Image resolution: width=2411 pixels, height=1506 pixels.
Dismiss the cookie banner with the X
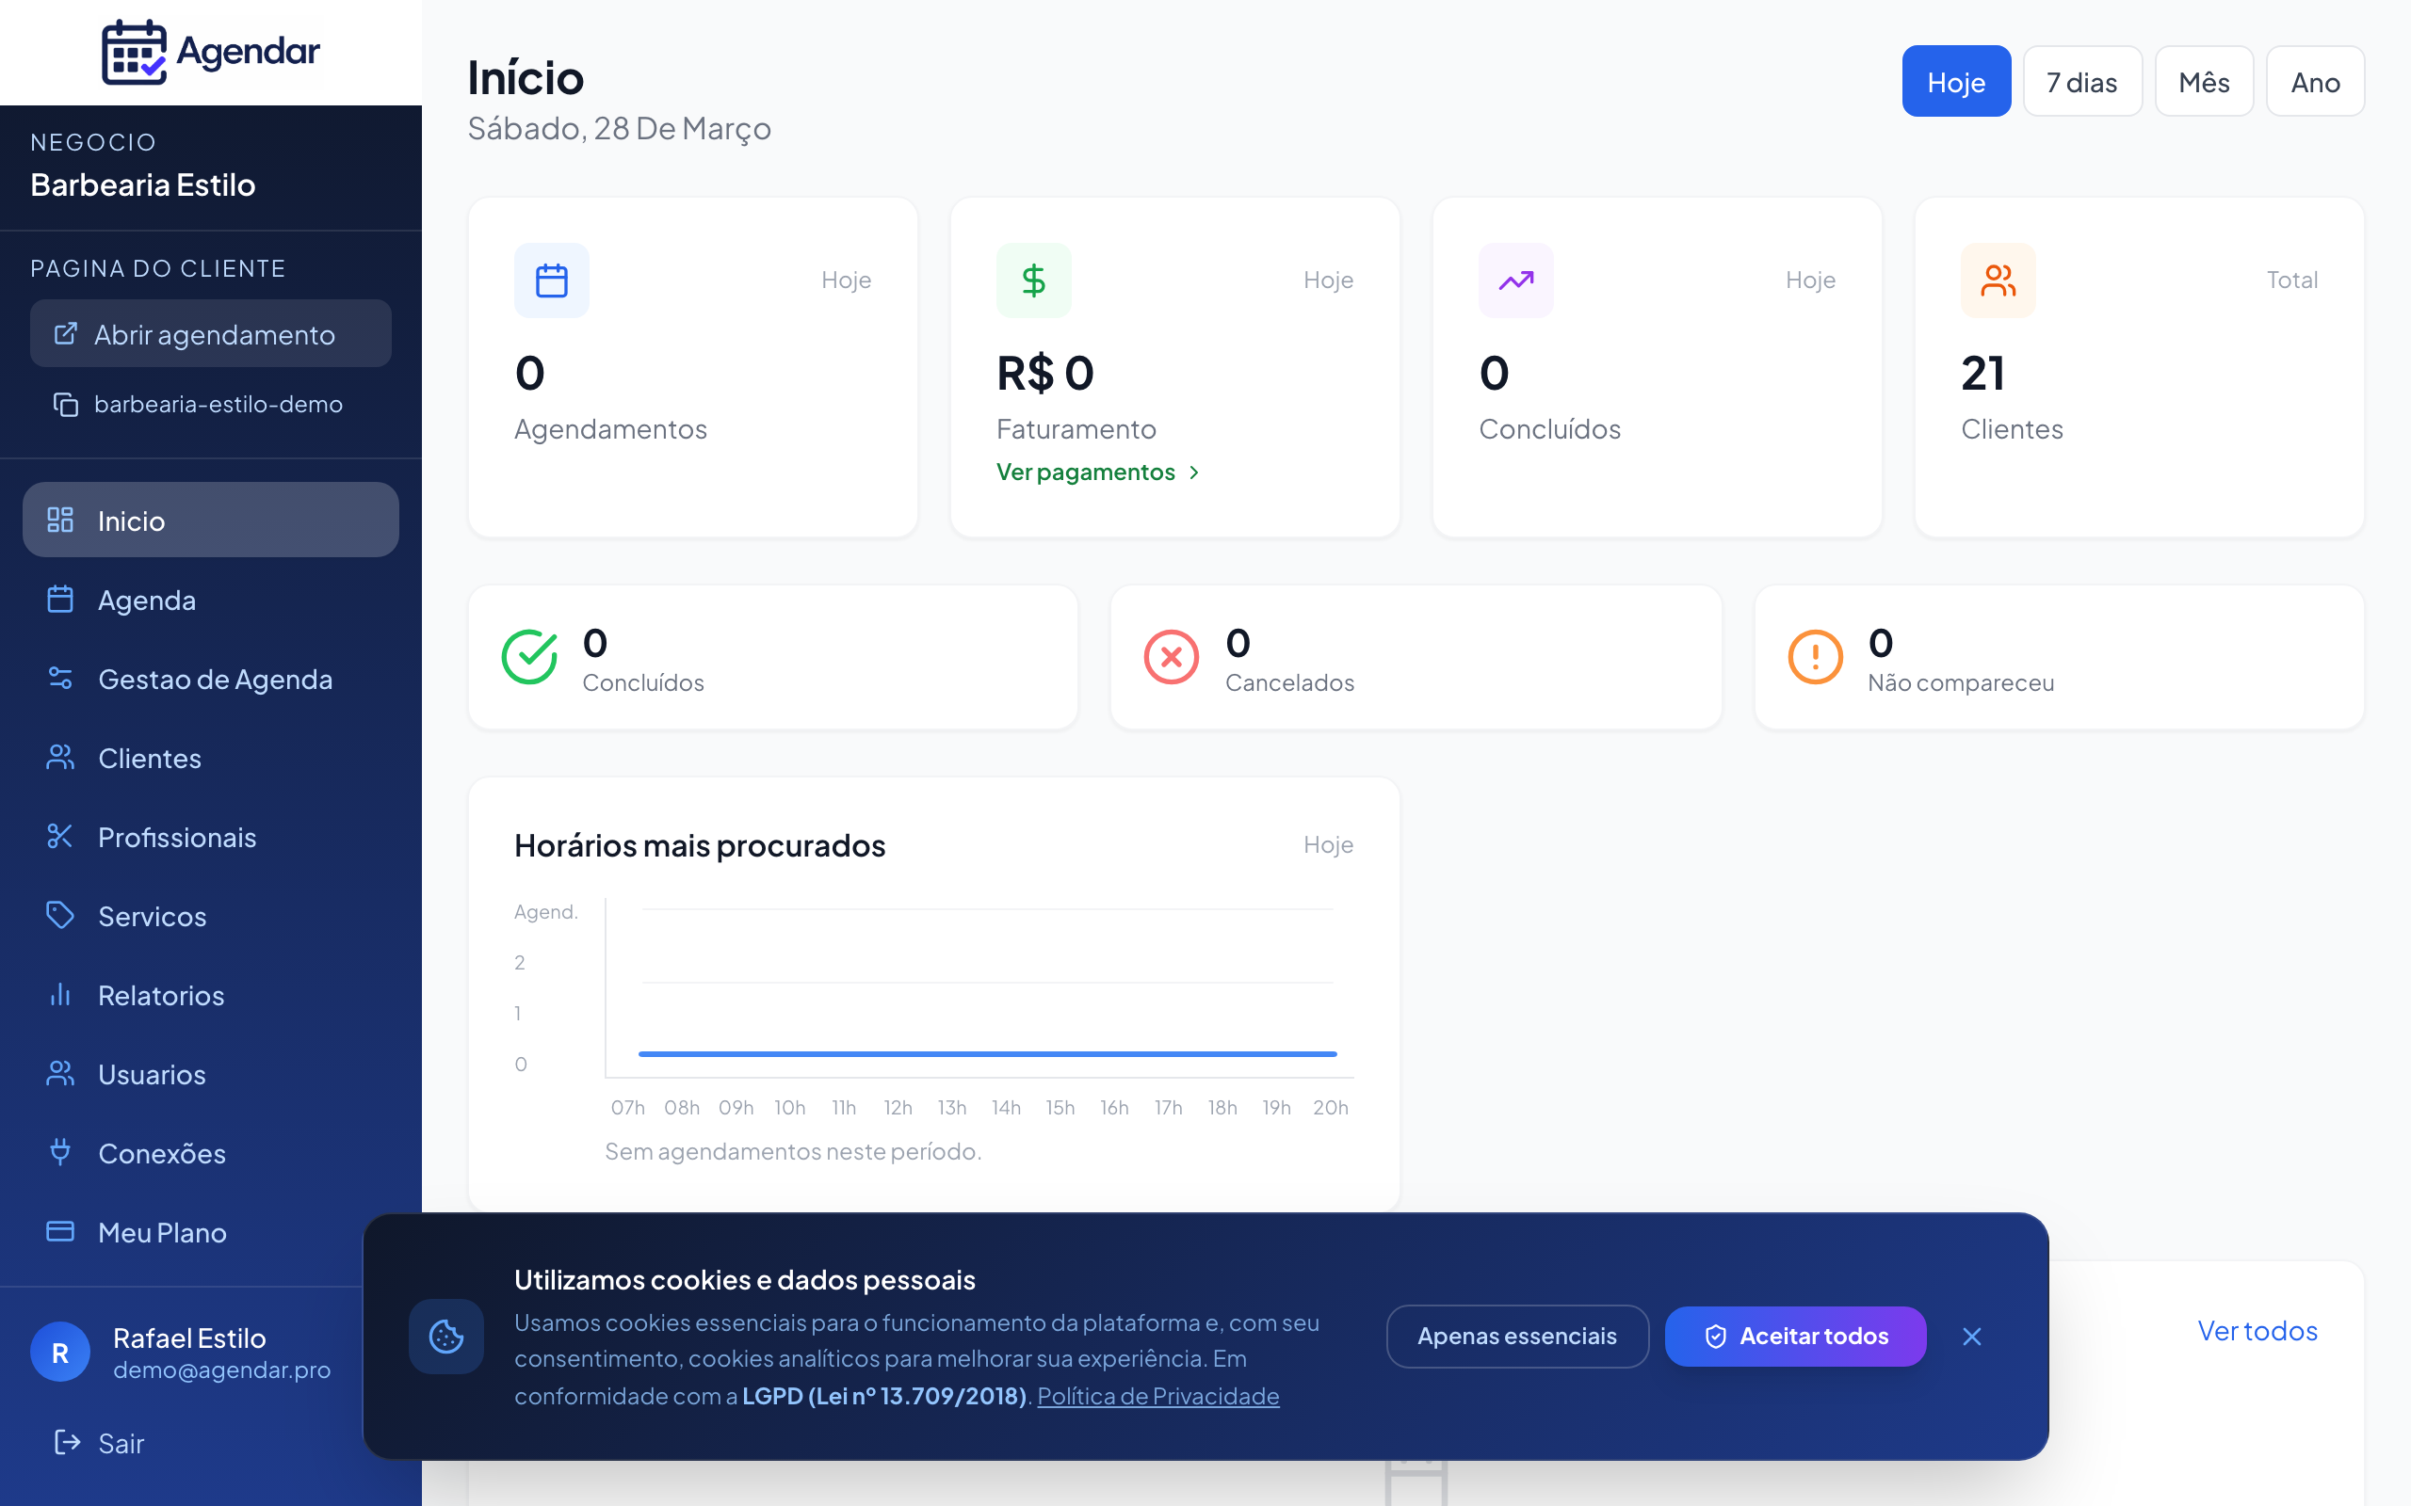coord(1973,1336)
